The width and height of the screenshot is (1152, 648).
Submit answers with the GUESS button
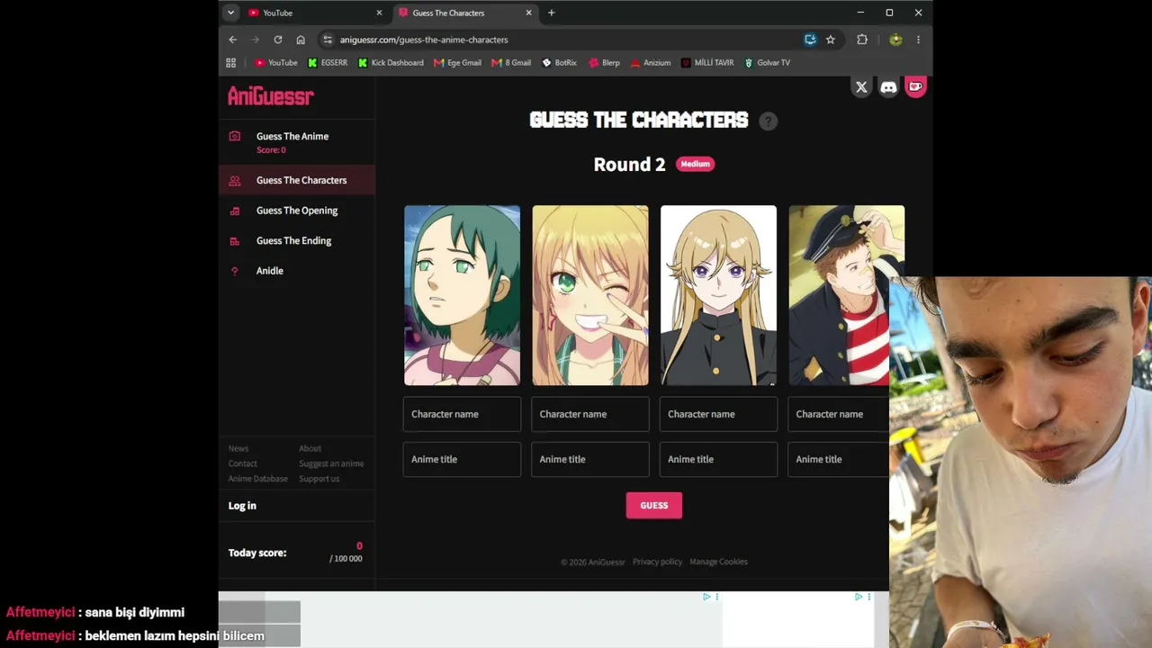pyautogui.click(x=654, y=506)
